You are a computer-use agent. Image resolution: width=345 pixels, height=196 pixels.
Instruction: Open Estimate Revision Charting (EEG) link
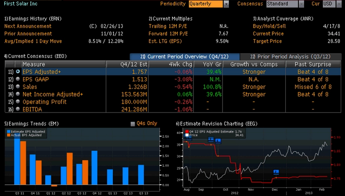216,124
